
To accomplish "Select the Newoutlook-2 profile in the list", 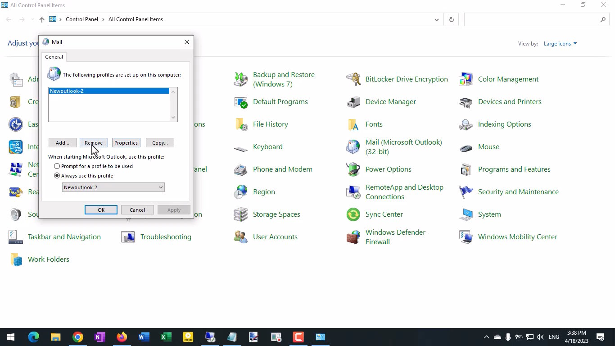I will point(109,91).
